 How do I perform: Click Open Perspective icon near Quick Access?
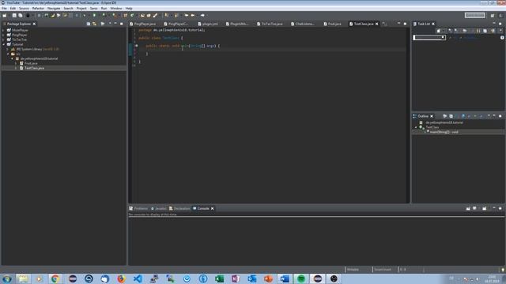[493, 16]
